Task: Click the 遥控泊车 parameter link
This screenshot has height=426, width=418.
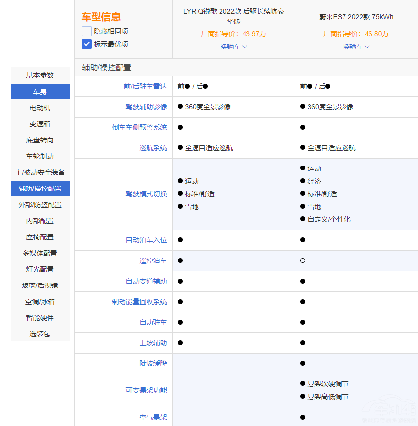Action: click(x=153, y=260)
